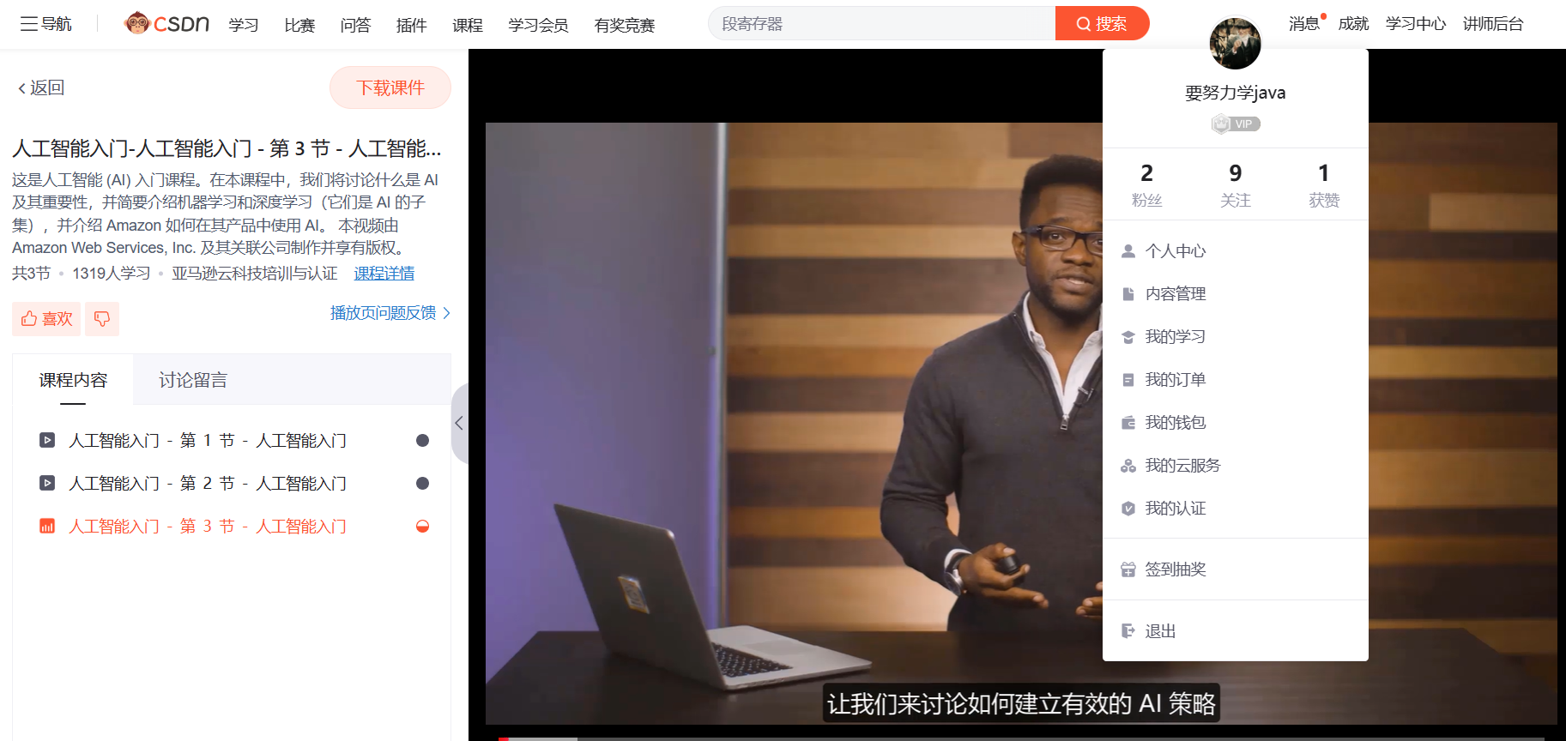Click the completed status dot for 第 1 节
Viewport: 1566px width, 741px height.
pyautogui.click(x=422, y=441)
